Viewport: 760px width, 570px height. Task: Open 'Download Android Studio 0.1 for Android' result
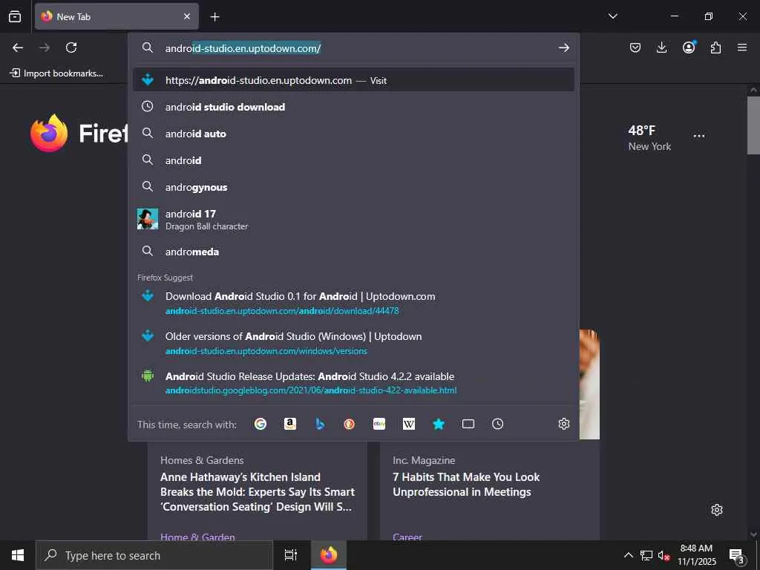[353, 303]
